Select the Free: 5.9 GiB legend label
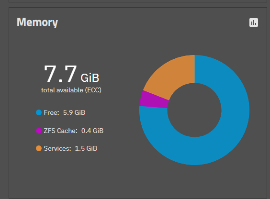This screenshot has width=270, height=199. [65, 112]
